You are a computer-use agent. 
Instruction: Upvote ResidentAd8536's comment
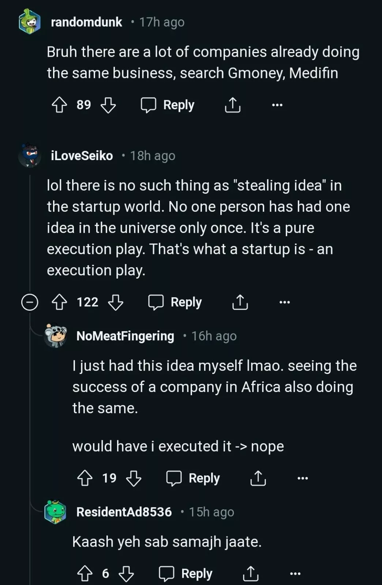coord(85,574)
